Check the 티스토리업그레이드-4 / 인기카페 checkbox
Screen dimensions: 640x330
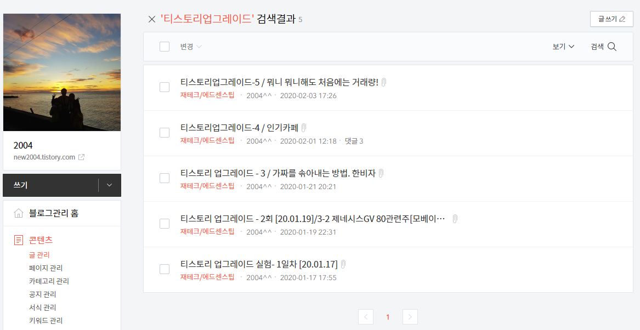coord(165,133)
